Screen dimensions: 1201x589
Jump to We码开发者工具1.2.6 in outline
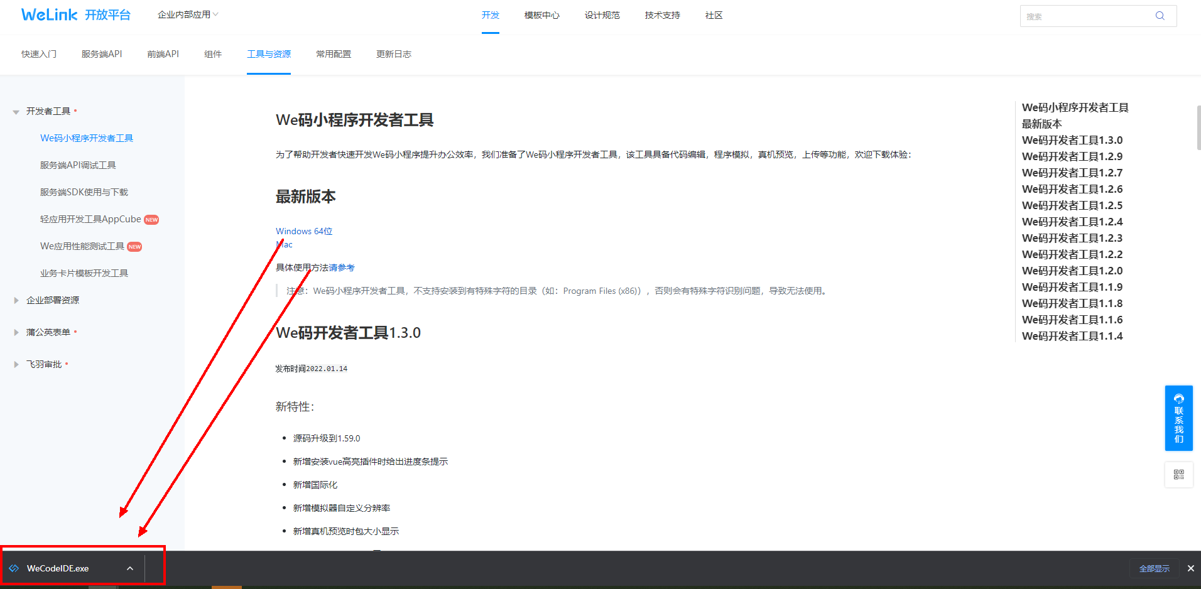click(x=1072, y=189)
